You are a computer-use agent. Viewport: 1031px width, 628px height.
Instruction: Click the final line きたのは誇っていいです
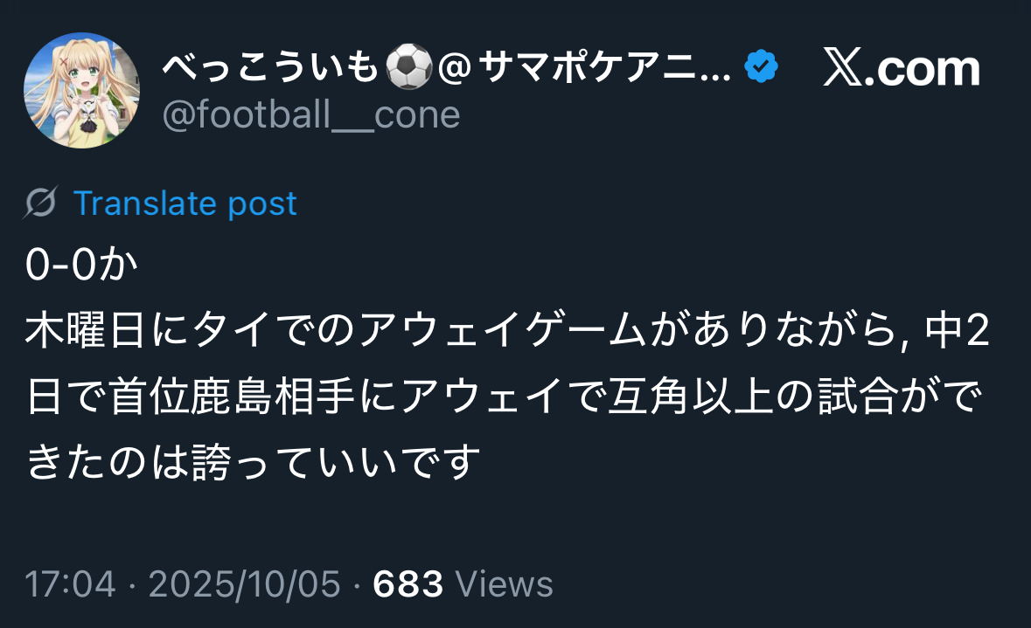point(254,462)
